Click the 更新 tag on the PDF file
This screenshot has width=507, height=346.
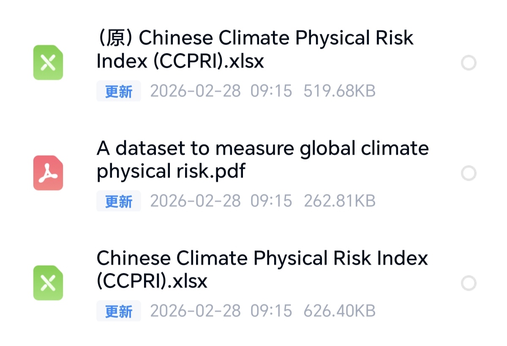tap(119, 201)
